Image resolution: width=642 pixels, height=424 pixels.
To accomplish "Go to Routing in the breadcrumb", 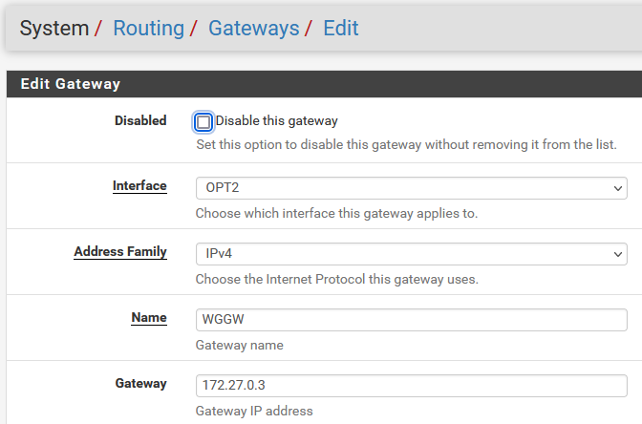I will click(148, 28).
